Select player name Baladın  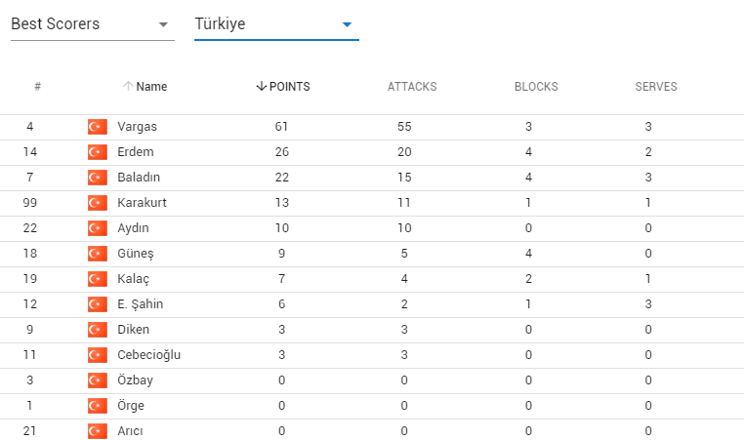coord(140,178)
